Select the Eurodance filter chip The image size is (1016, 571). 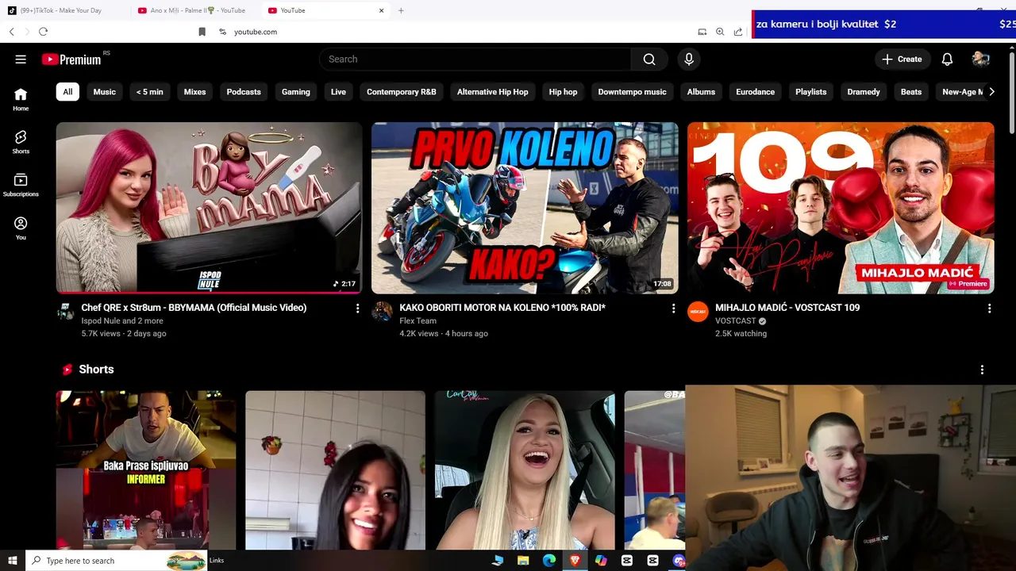point(755,92)
